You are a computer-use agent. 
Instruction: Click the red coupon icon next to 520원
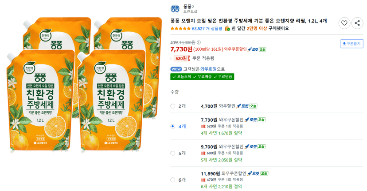(189, 58)
